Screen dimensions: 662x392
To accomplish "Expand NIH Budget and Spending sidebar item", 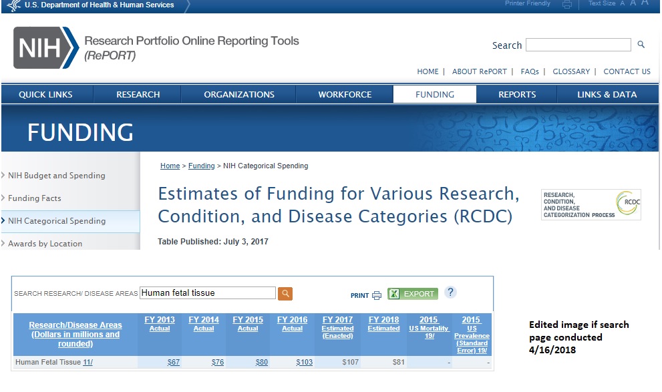I will click(x=57, y=176).
